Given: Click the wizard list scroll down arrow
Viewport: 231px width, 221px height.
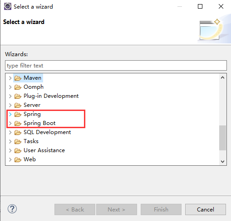Looking at the screenshot, I should tap(222, 162).
